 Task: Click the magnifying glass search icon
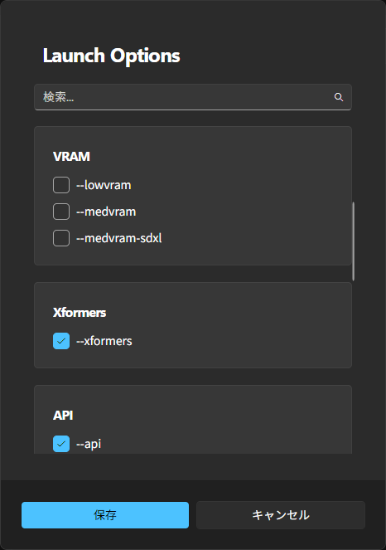(338, 97)
